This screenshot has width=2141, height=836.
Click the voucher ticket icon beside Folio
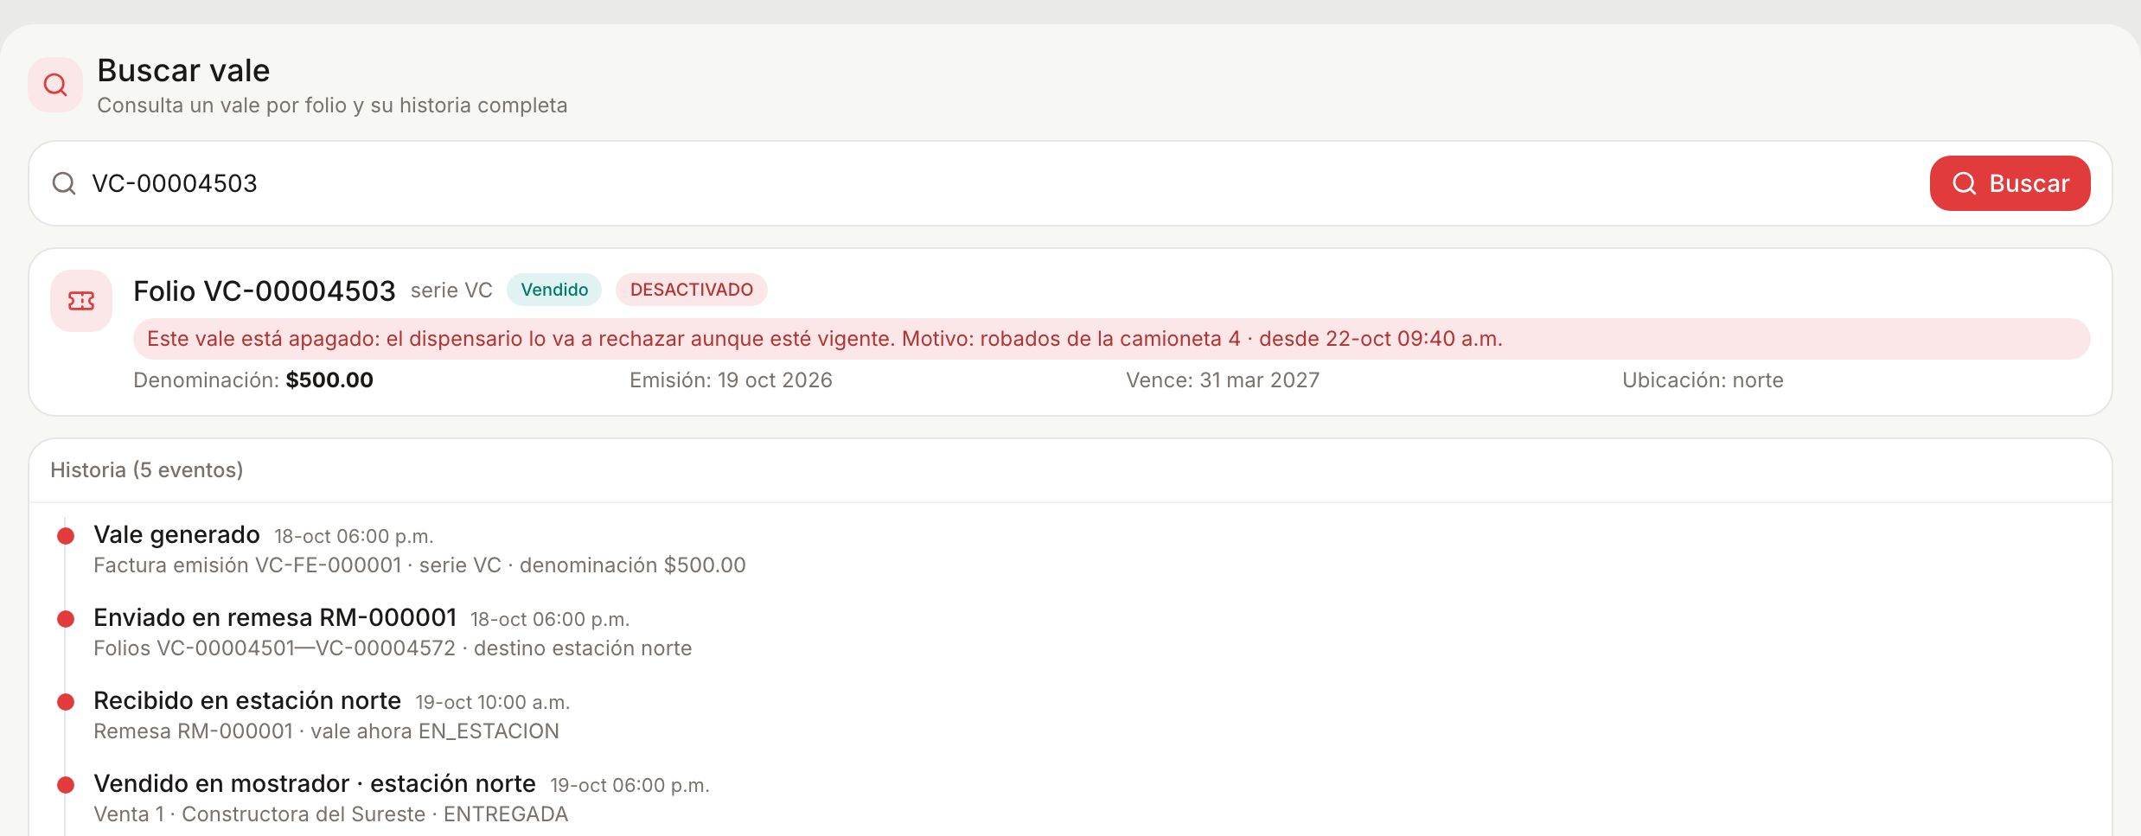[x=81, y=301]
